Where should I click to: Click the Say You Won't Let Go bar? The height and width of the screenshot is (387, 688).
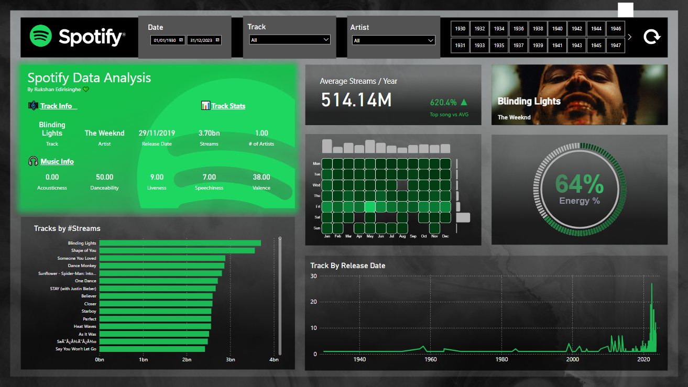(x=152, y=349)
